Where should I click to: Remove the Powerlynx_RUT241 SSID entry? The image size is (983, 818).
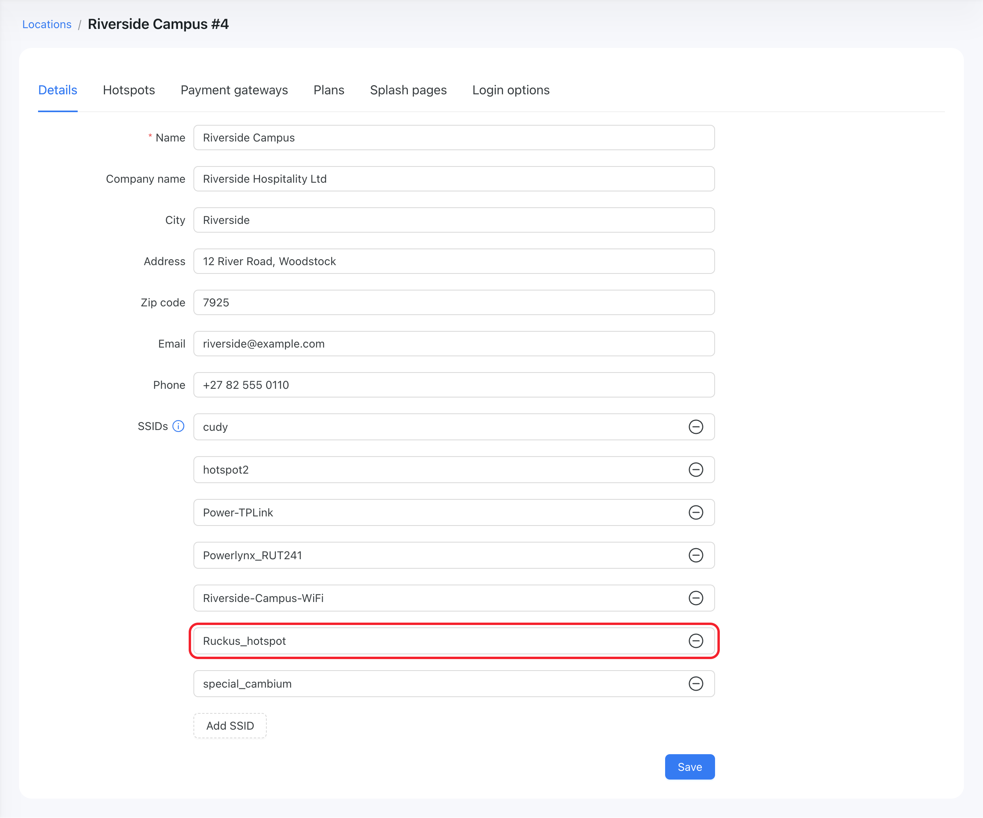pos(696,555)
